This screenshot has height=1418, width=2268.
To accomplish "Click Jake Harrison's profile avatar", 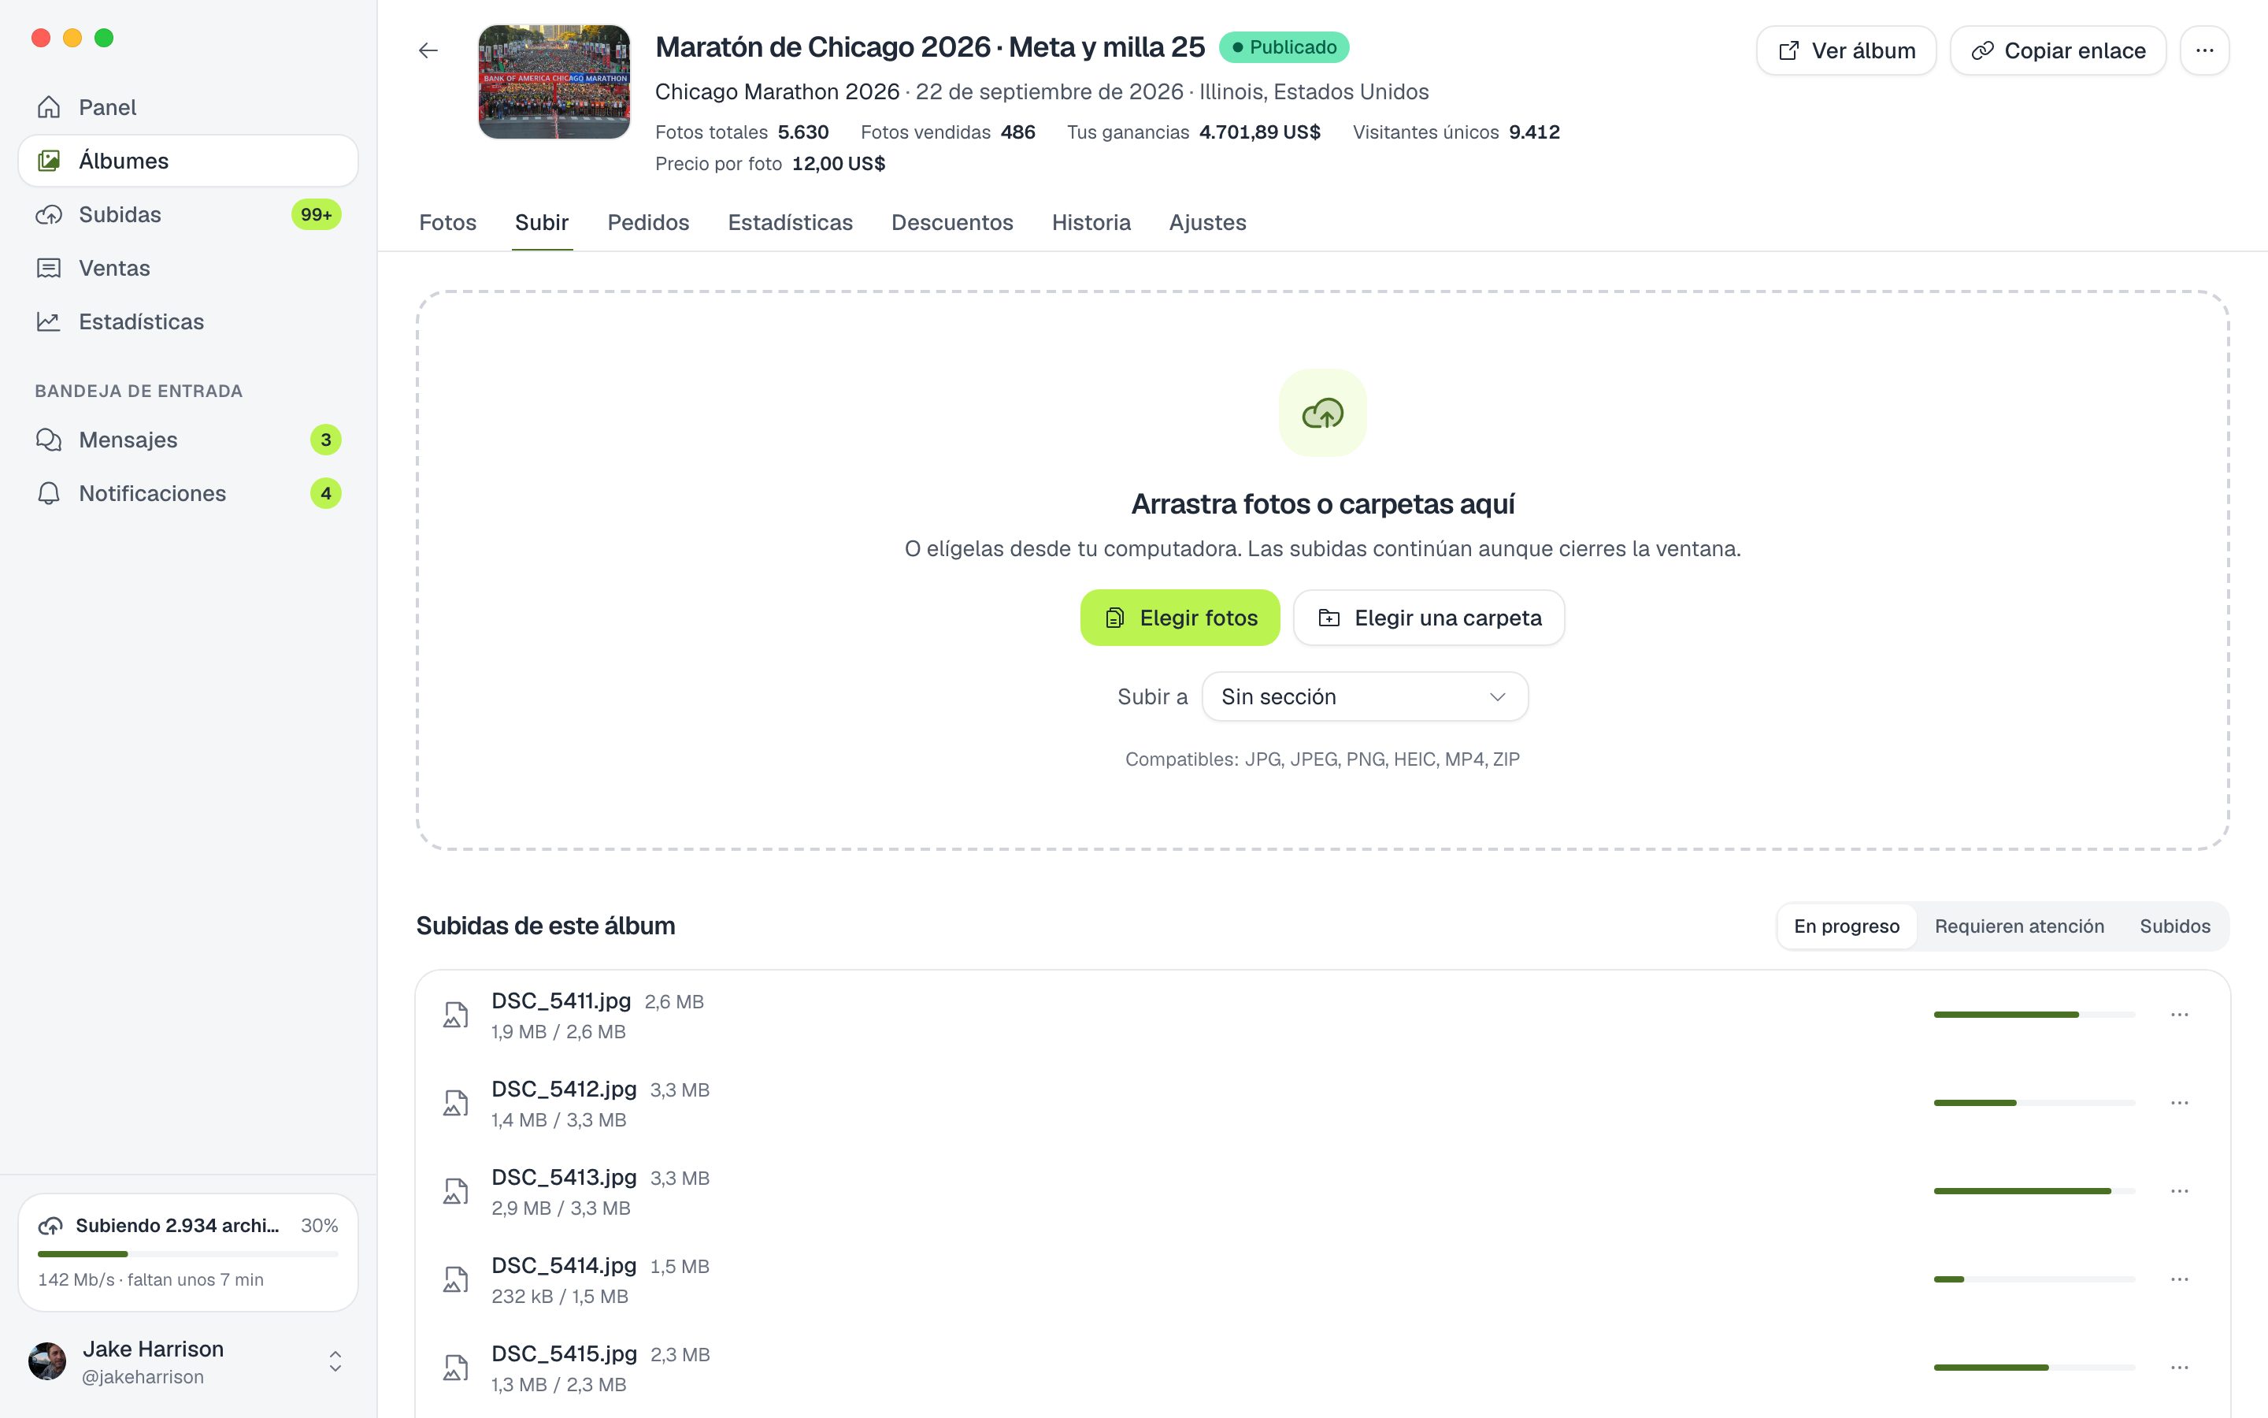I will tap(48, 1362).
